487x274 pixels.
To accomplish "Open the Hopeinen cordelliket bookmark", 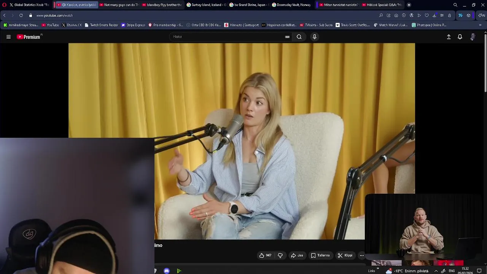I will (279, 25).
